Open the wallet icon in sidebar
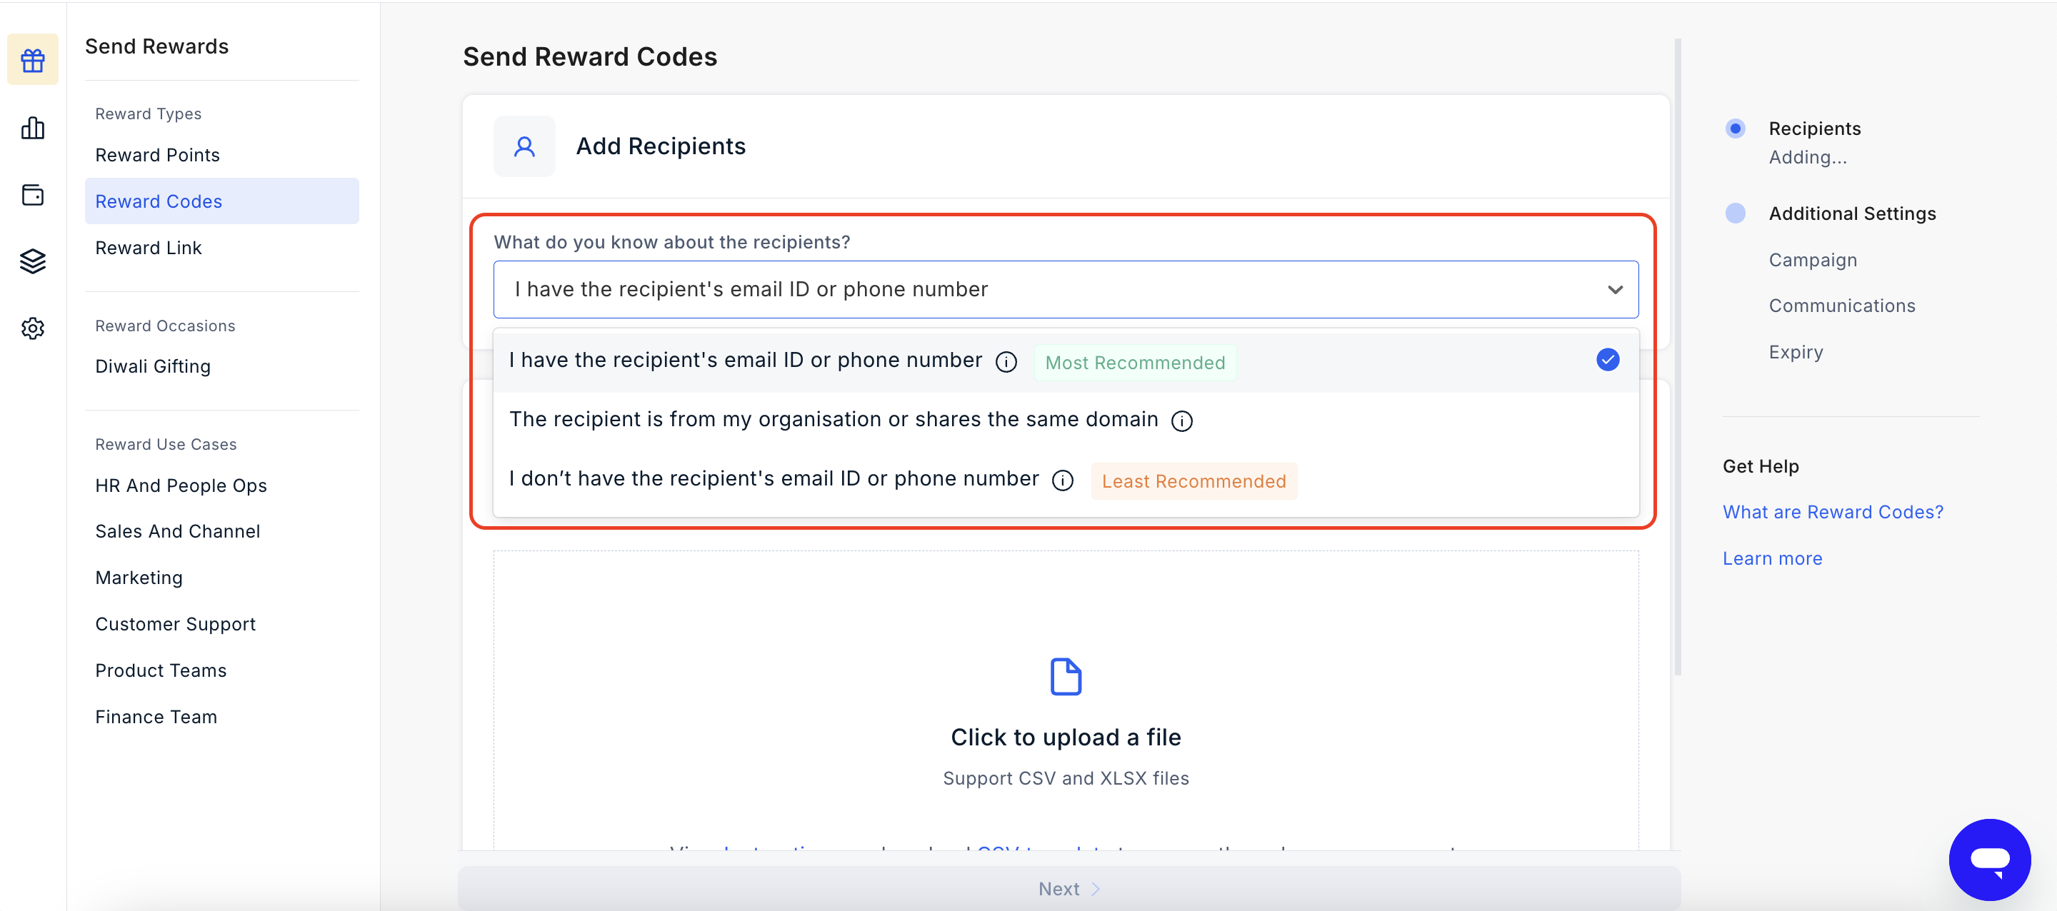 [x=33, y=195]
